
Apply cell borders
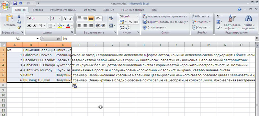click(50, 26)
